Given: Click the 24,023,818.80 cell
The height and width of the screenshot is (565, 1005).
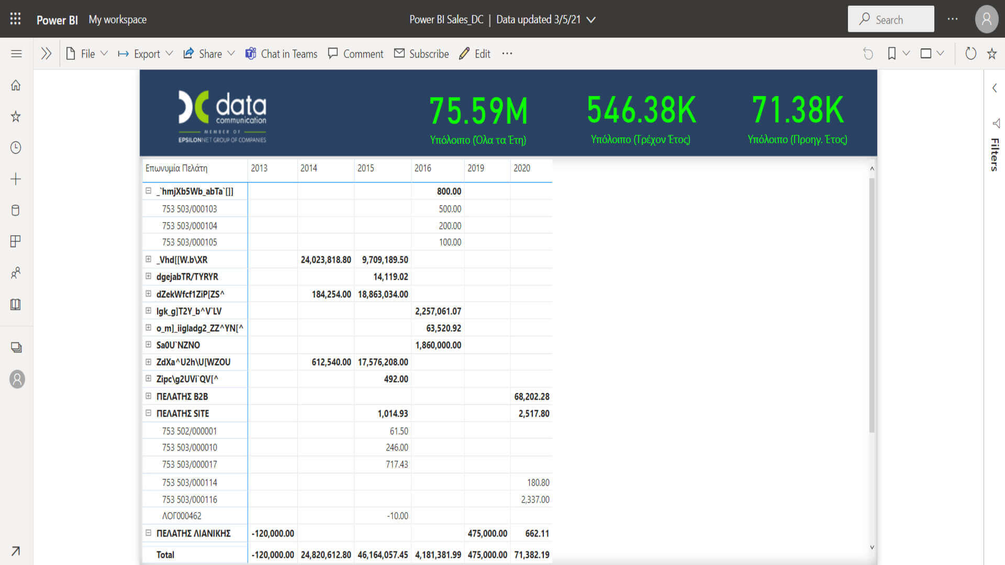Looking at the screenshot, I should tap(326, 259).
